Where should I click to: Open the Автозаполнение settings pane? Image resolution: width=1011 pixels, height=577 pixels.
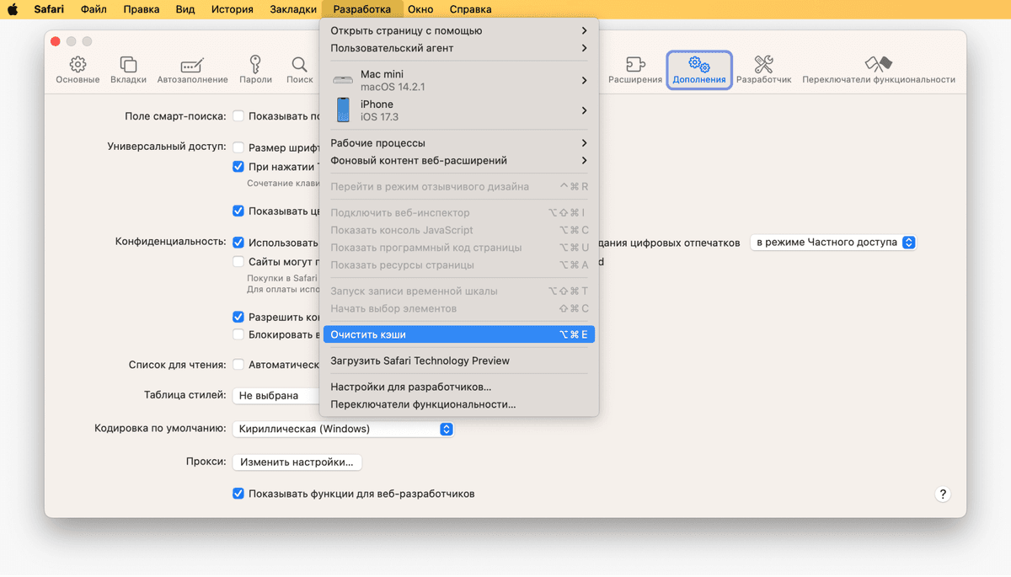[192, 70]
